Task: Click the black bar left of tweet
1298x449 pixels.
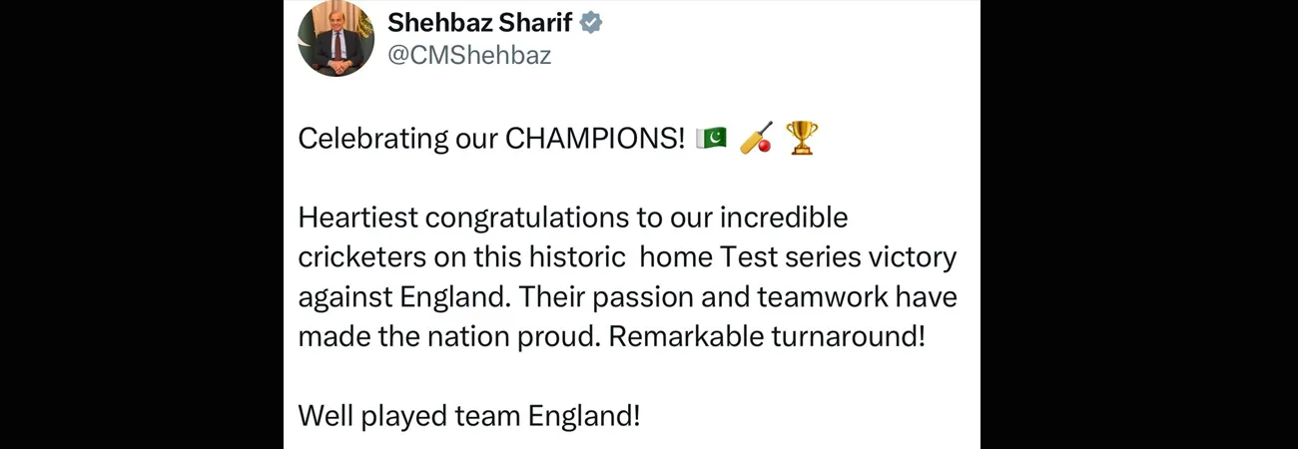Action: 142,224
